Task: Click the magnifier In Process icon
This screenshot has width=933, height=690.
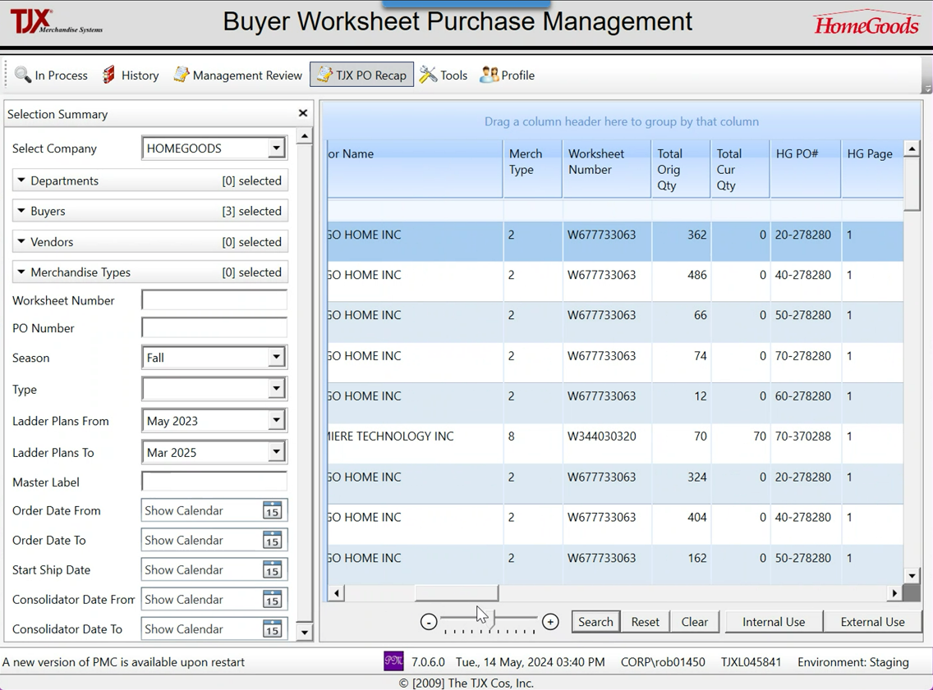Action: coord(23,75)
